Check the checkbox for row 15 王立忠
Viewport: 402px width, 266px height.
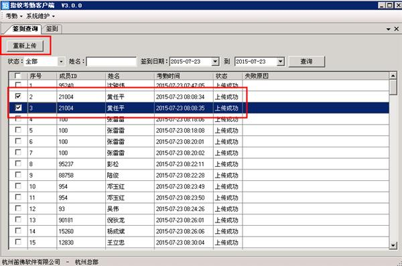coord(18,242)
